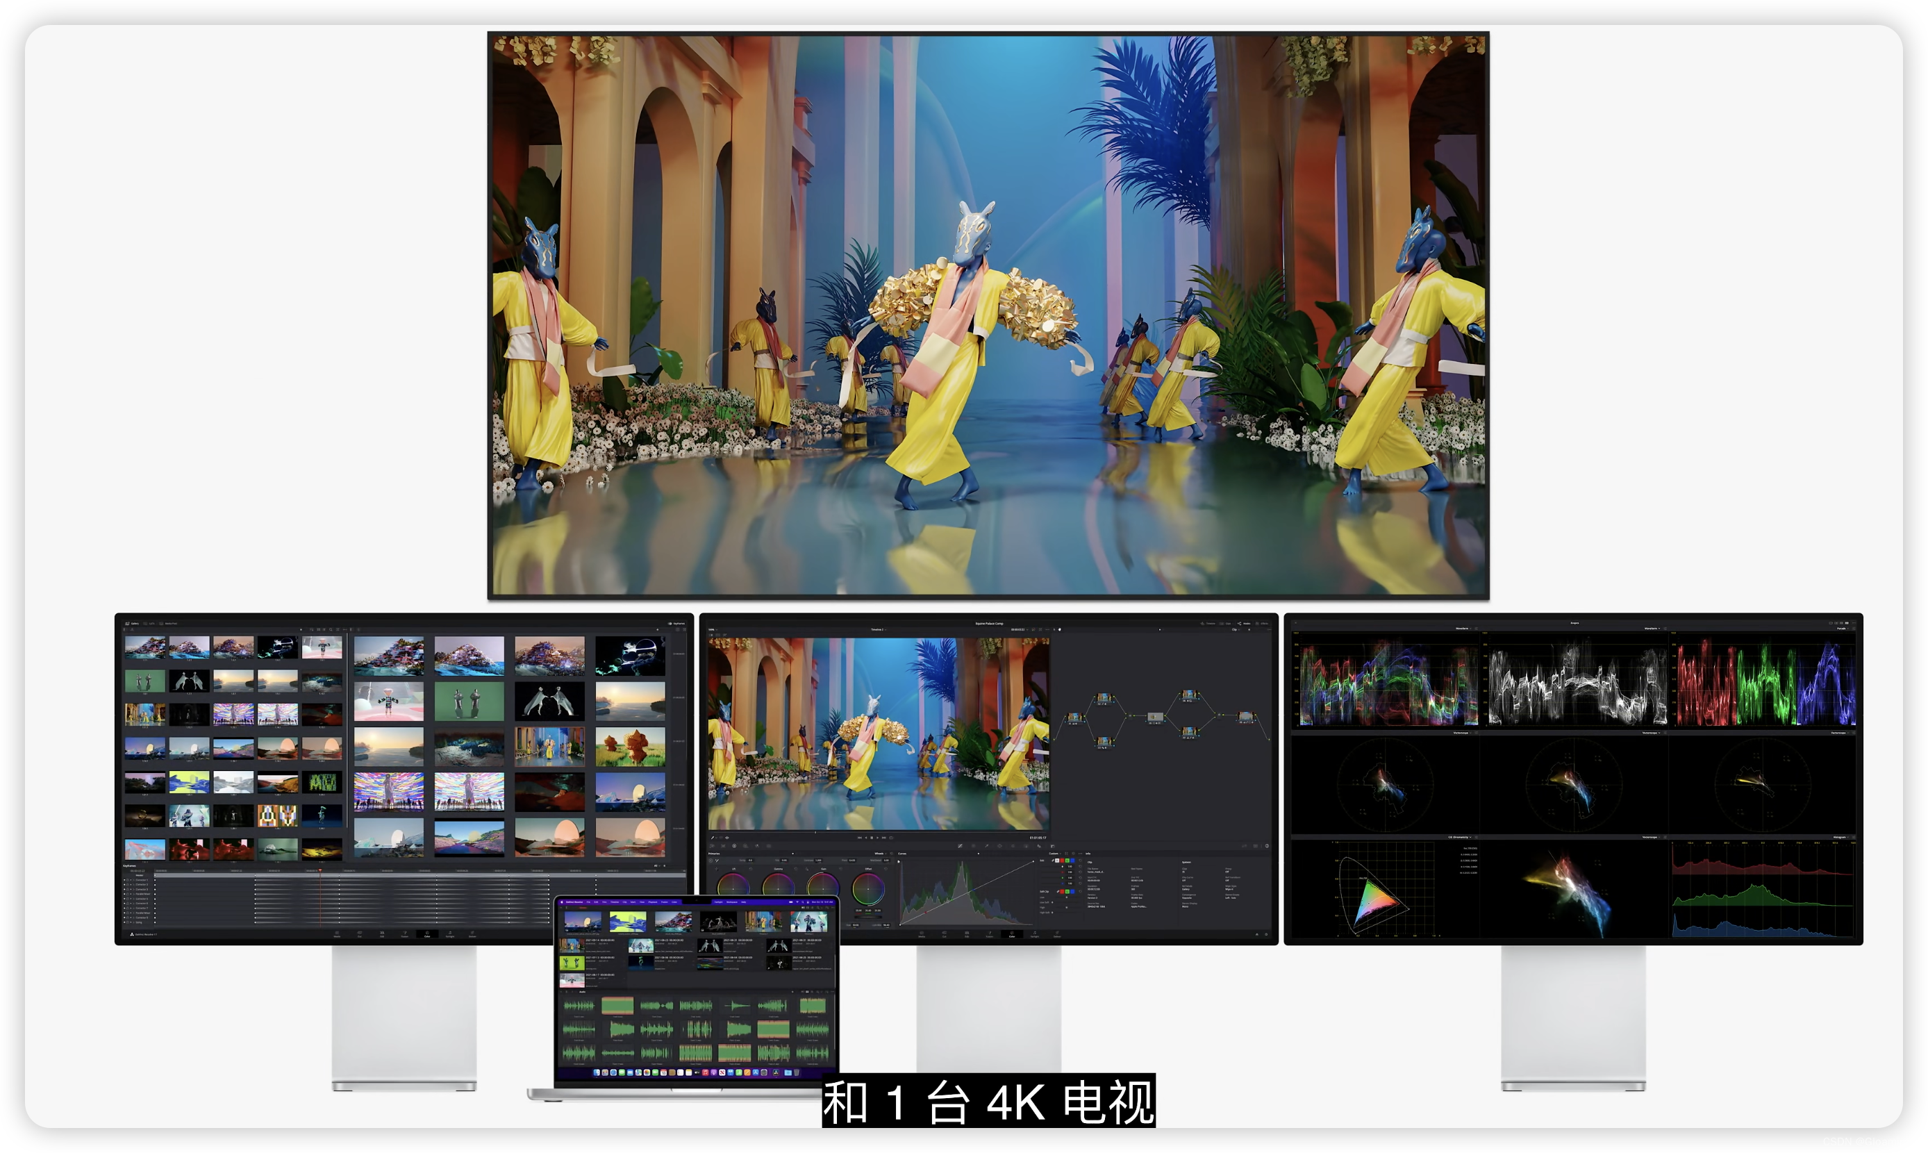Click the Gallery button on left monitor

click(133, 624)
